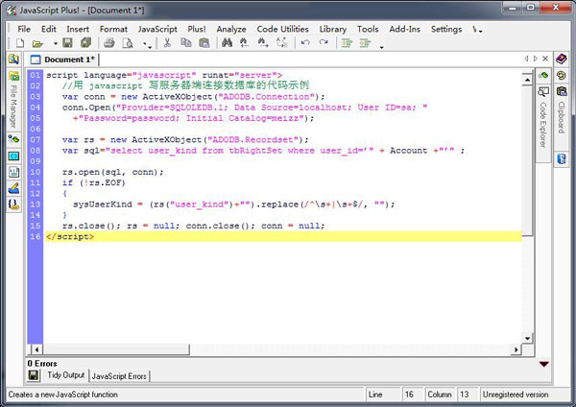Click the pencil edit sidebar icon
The width and height of the screenshot is (576, 407).
13,188
